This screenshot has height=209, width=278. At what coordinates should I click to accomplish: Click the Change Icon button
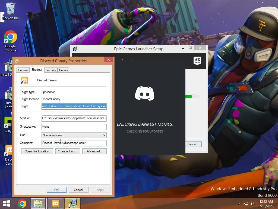tap(68, 151)
